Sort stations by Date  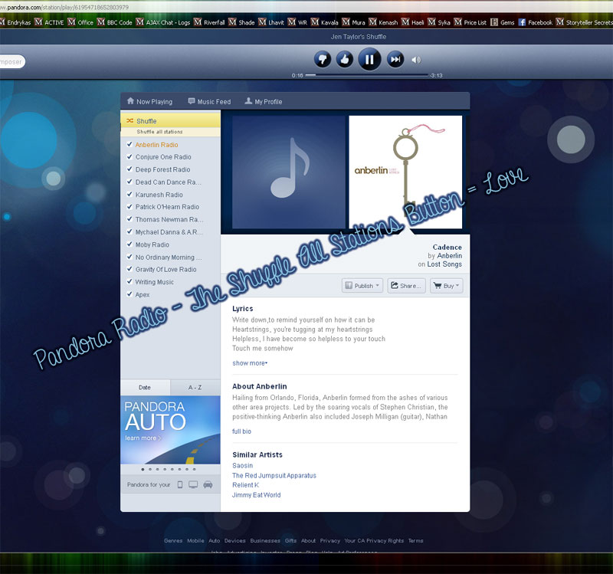coord(145,388)
